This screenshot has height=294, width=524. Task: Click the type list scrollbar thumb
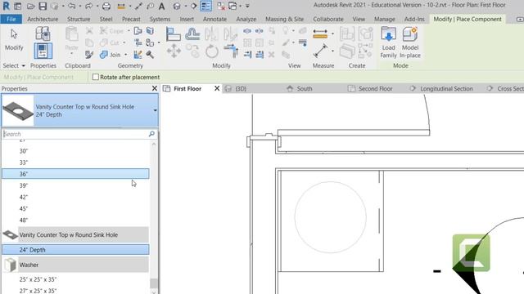154,283
